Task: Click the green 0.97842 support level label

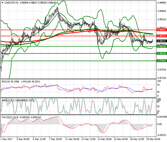Action: tap(161, 61)
